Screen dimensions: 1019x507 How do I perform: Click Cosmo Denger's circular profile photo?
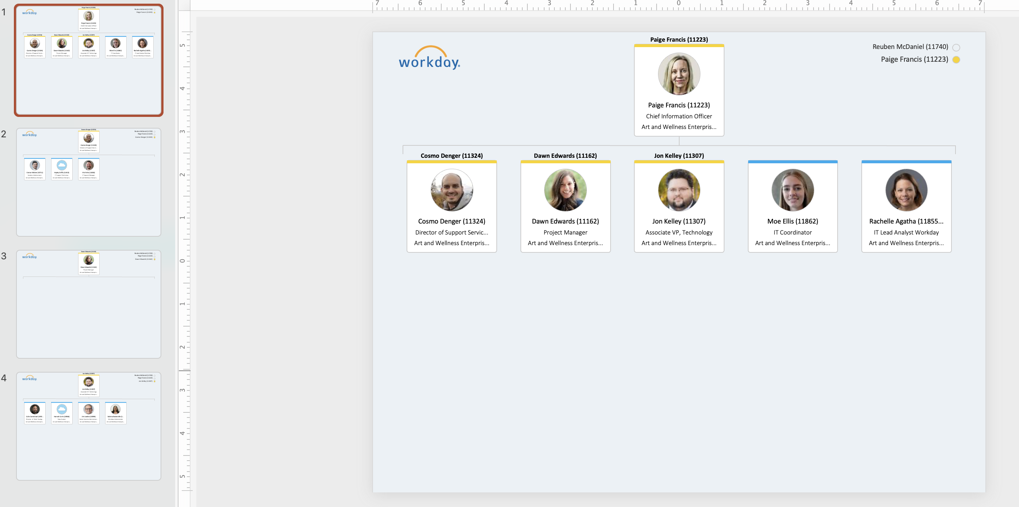click(451, 190)
